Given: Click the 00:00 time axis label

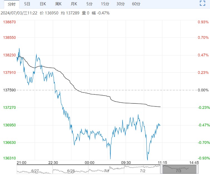Looking at the screenshot, I should point(89,163).
